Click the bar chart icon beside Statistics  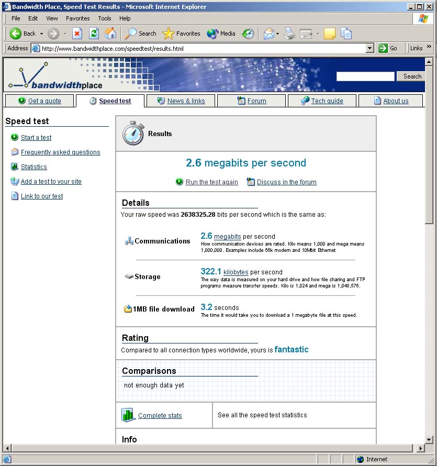pos(14,167)
